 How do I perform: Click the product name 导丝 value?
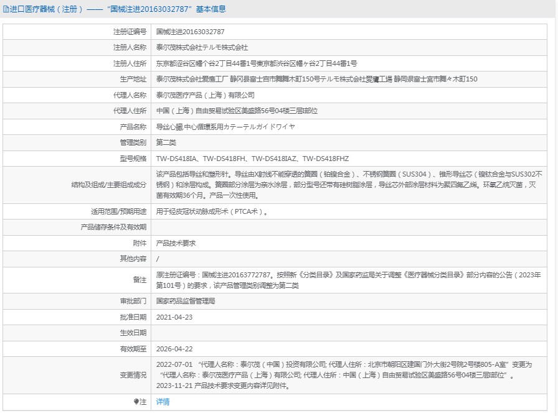[x=225, y=126]
